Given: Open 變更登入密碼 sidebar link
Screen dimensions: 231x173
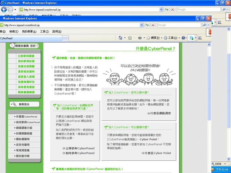Looking at the screenshot, I should tap(26, 77).
